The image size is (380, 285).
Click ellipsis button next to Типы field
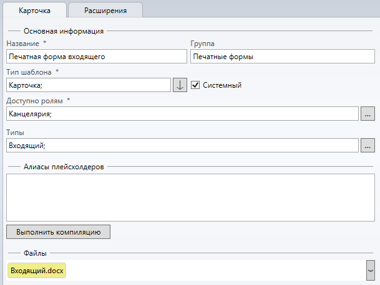(368, 146)
